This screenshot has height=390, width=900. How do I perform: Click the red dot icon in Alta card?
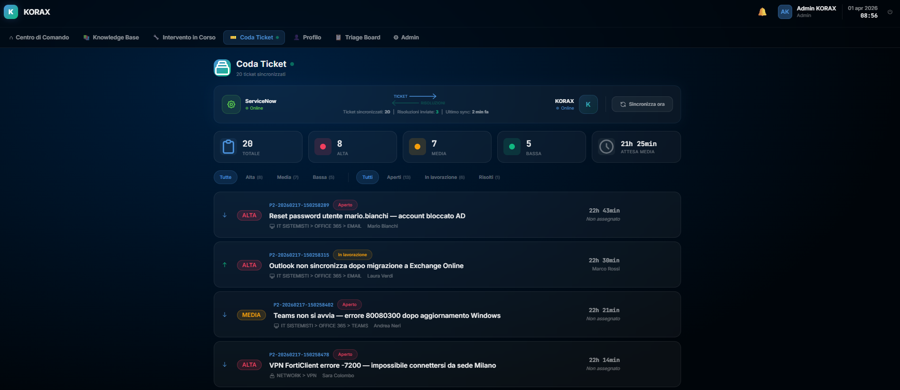(323, 147)
